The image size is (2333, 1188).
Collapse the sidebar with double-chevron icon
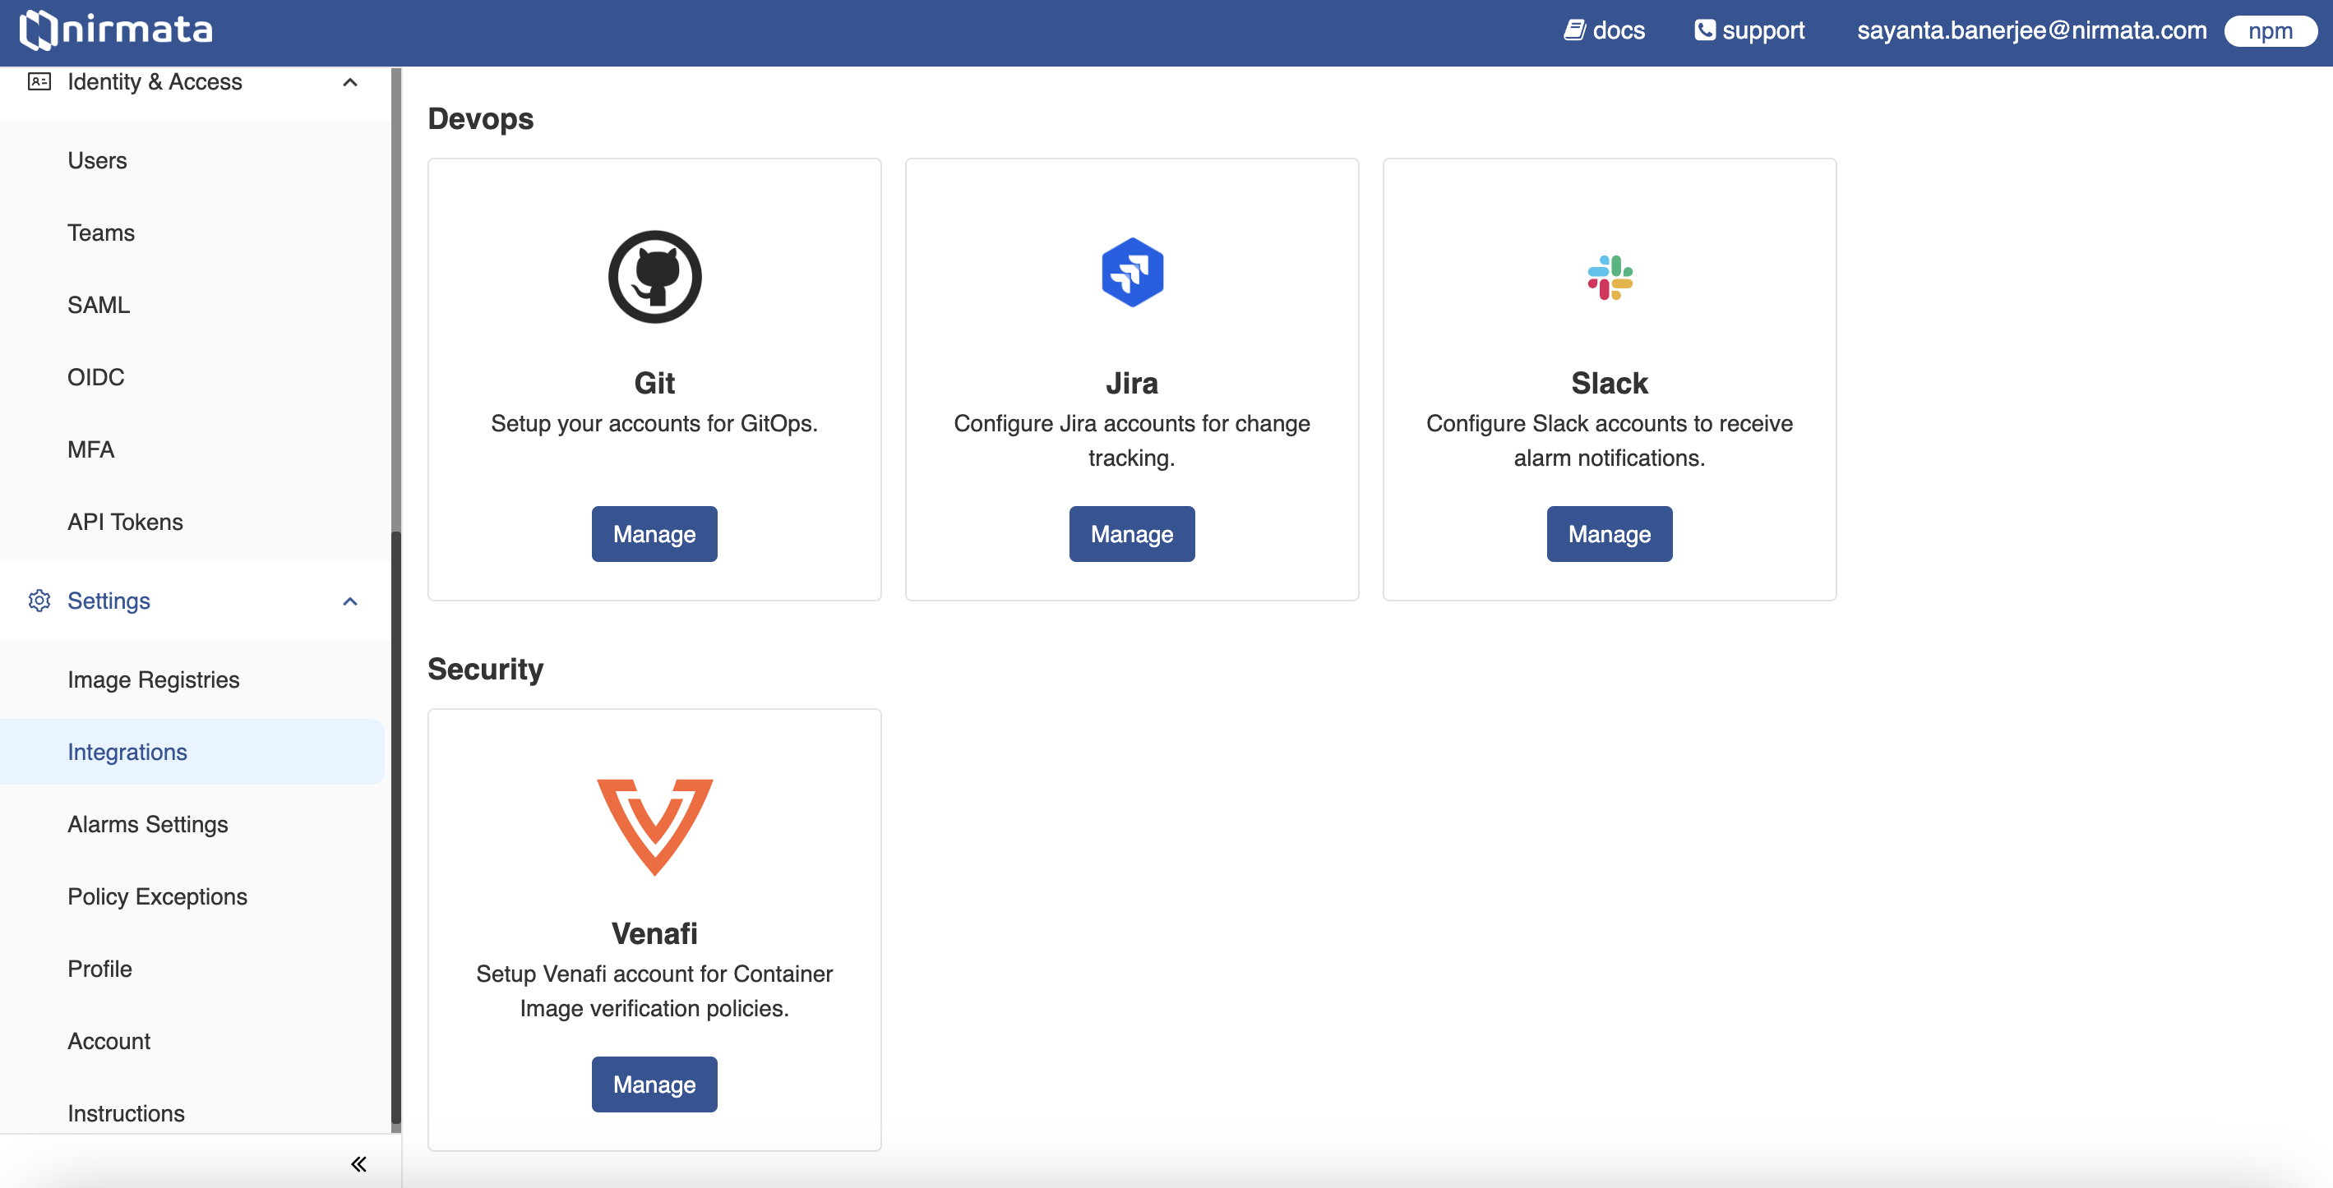pyautogui.click(x=358, y=1163)
